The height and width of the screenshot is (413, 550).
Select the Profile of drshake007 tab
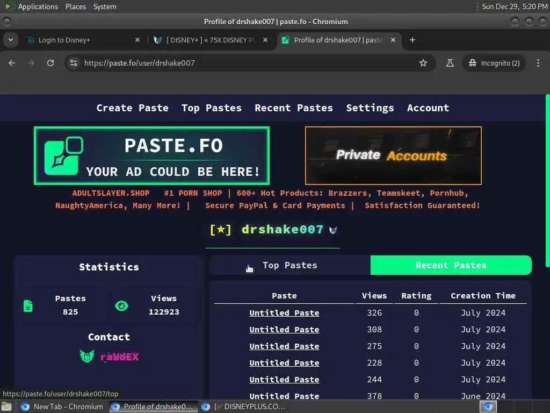click(x=339, y=40)
